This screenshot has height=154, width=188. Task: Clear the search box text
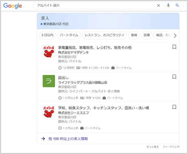click(x=158, y=5)
